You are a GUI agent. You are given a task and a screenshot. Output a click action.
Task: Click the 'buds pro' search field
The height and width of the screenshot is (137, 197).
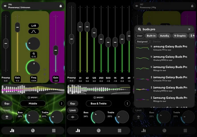(164, 29)
